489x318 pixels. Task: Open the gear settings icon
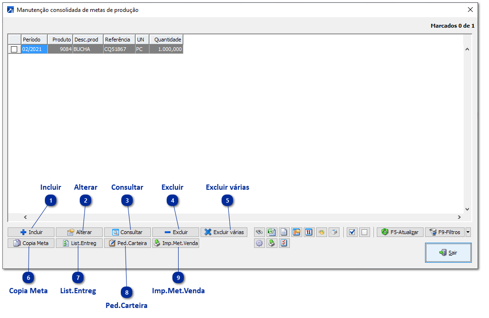click(259, 243)
